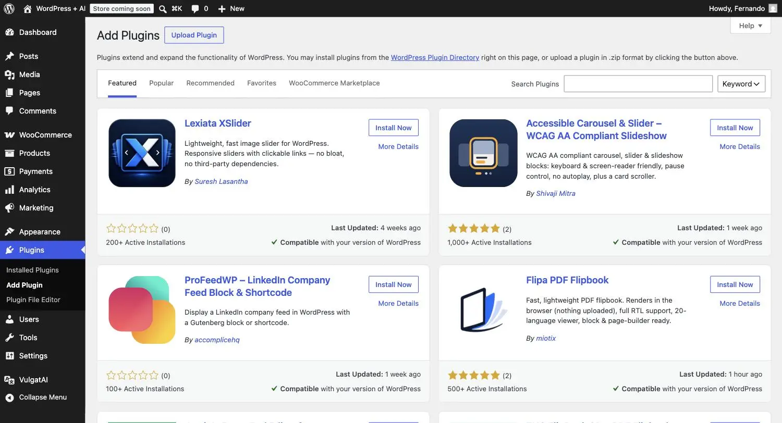Install the Lexiata XSlider plugin
Screen dimensions: 782x423
point(394,128)
